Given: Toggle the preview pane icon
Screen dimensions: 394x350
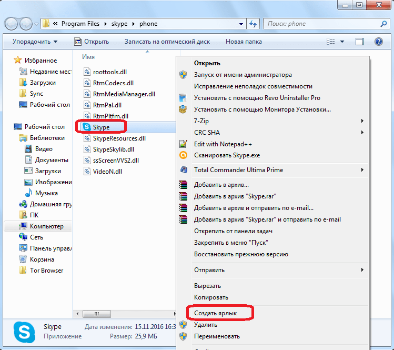Looking at the screenshot, I should [360, 42].
